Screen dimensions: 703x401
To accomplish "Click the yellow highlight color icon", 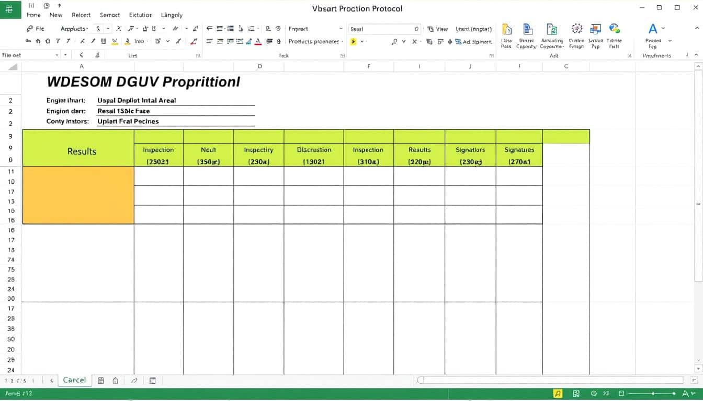I will pos(115,41).
